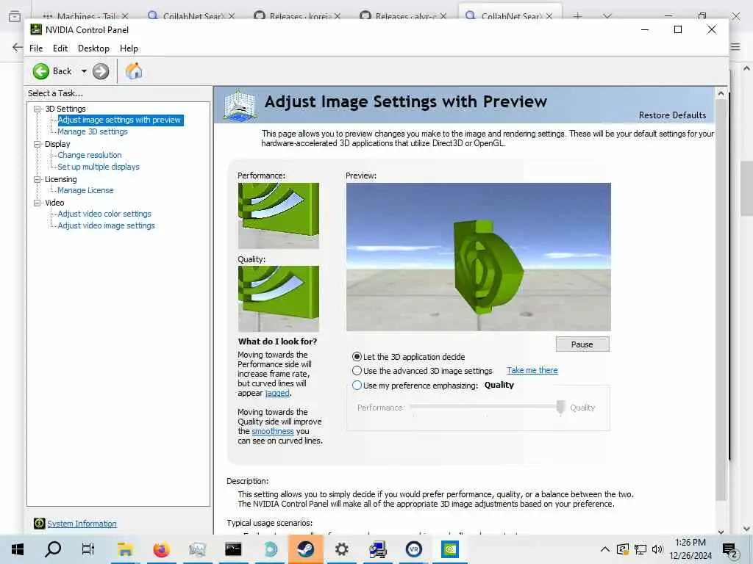This screenshot has height=564, width=753.
Task: Select Adjust image settings with preview
Action: click(x=120, y=120)
